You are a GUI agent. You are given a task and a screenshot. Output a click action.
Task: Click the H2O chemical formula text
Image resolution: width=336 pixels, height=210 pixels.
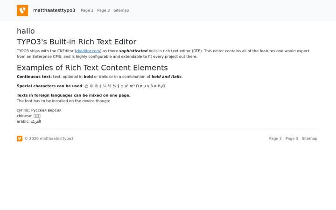pos(161,86)
